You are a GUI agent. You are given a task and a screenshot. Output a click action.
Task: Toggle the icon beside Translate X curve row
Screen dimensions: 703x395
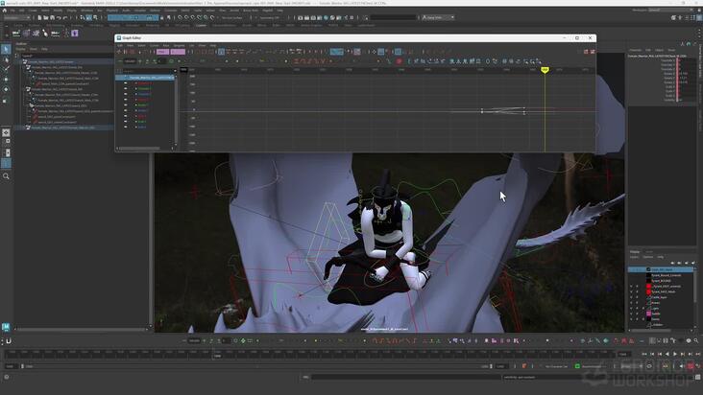[x=126, y=83]
